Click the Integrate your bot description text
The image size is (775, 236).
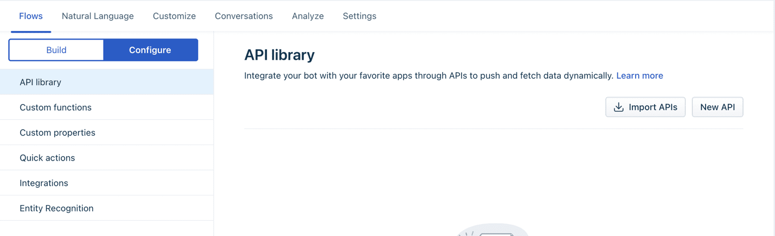428,76
